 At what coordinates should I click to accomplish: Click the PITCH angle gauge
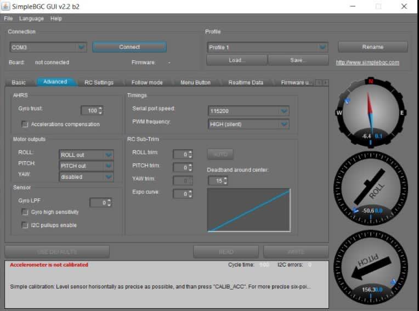pyautogui.click(x=371, y=267)
